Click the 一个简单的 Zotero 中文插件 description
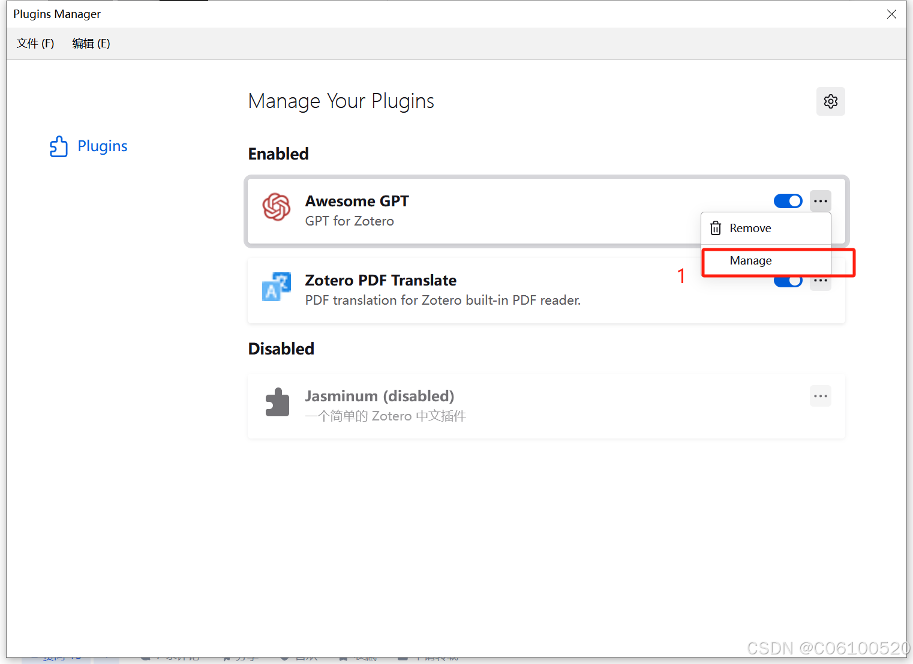913x664 pixels. pos(386,416)
